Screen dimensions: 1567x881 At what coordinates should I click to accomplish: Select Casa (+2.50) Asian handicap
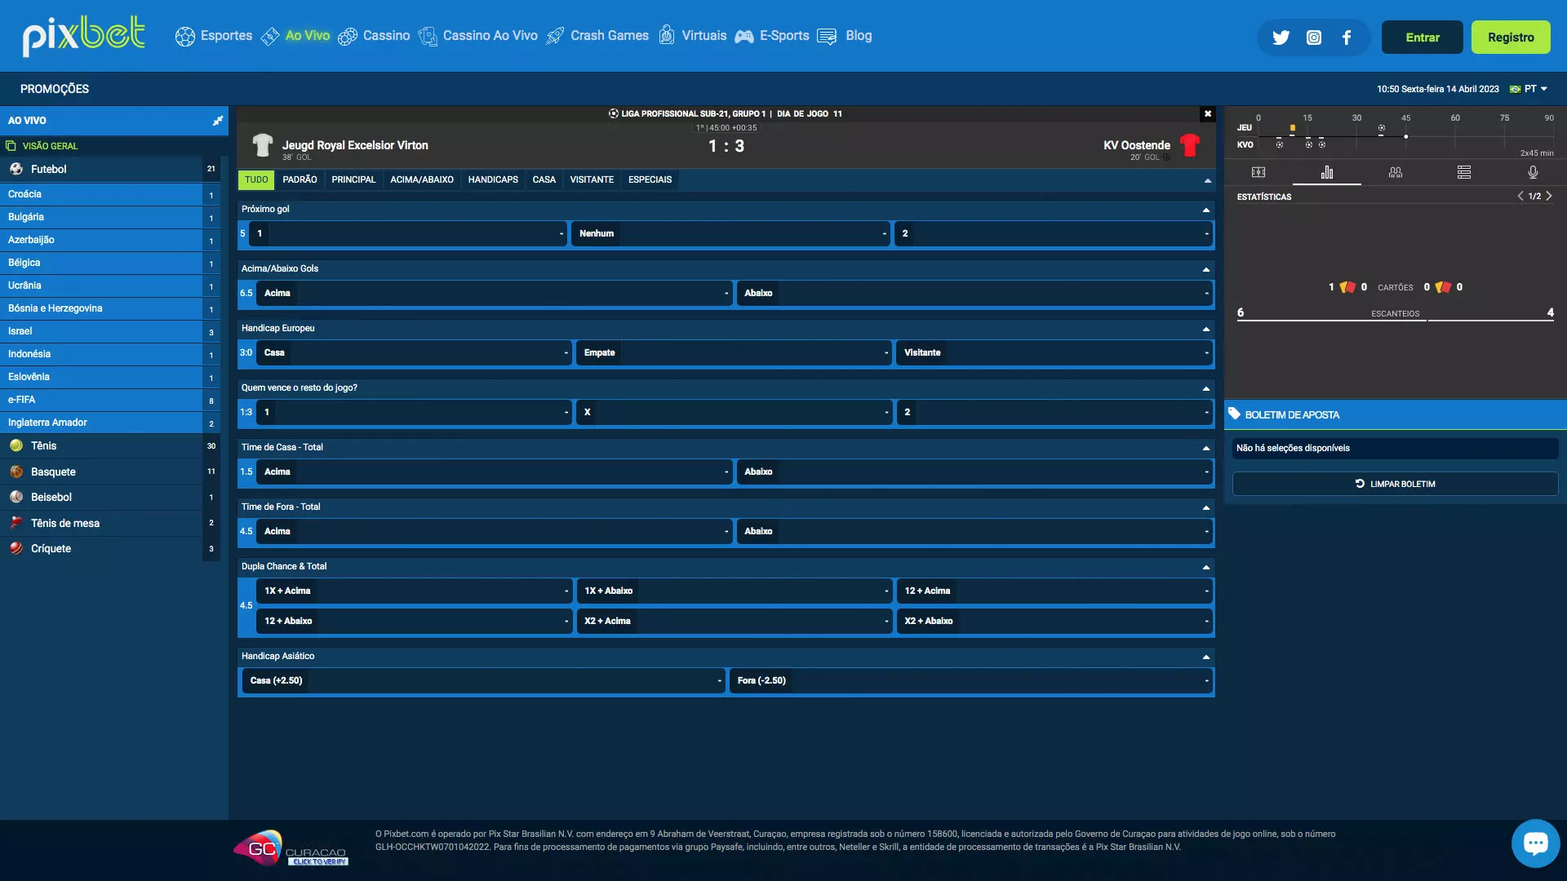pyautogui.click(x=483, y=680)
